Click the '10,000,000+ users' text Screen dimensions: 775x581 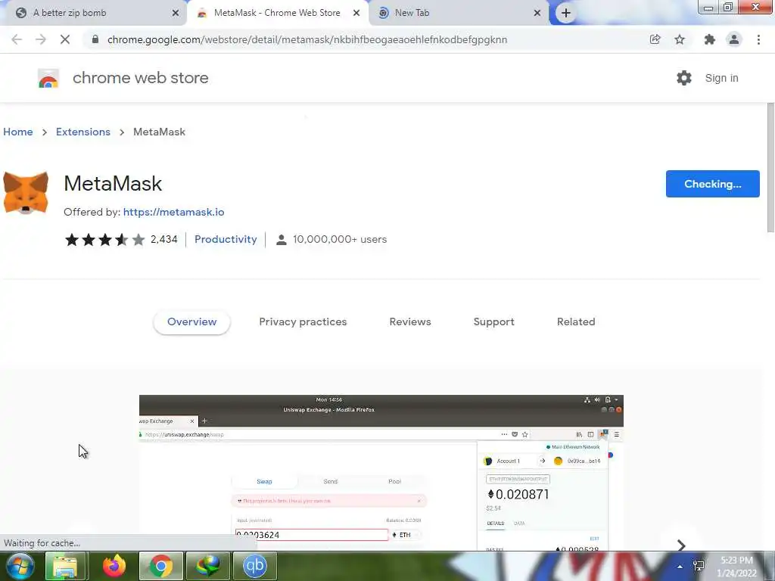pos(340,239)
